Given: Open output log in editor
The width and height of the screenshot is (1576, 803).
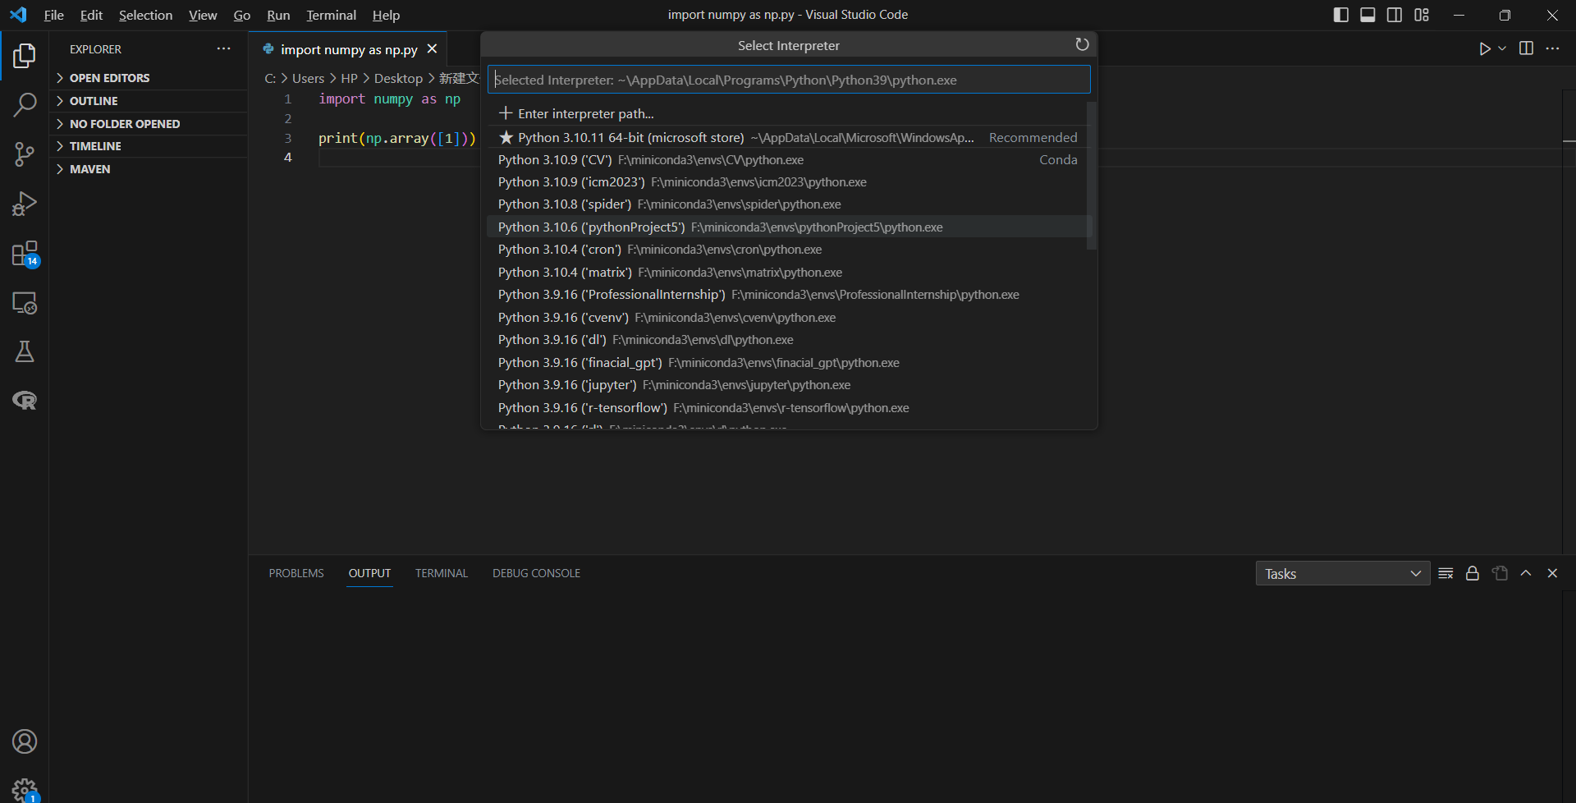Looking at the screenshot, I should pos(1500,573).
